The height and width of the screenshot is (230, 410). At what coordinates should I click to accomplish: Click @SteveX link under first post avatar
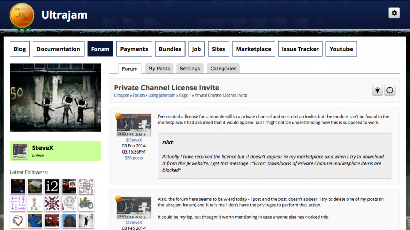tap(134, 140)
